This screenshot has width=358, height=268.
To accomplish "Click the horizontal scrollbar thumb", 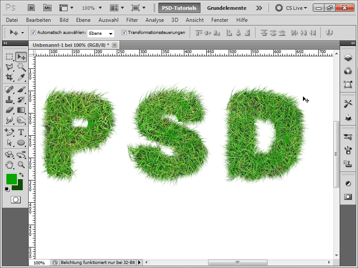I will pyautogui.click(x=238, y=262).
